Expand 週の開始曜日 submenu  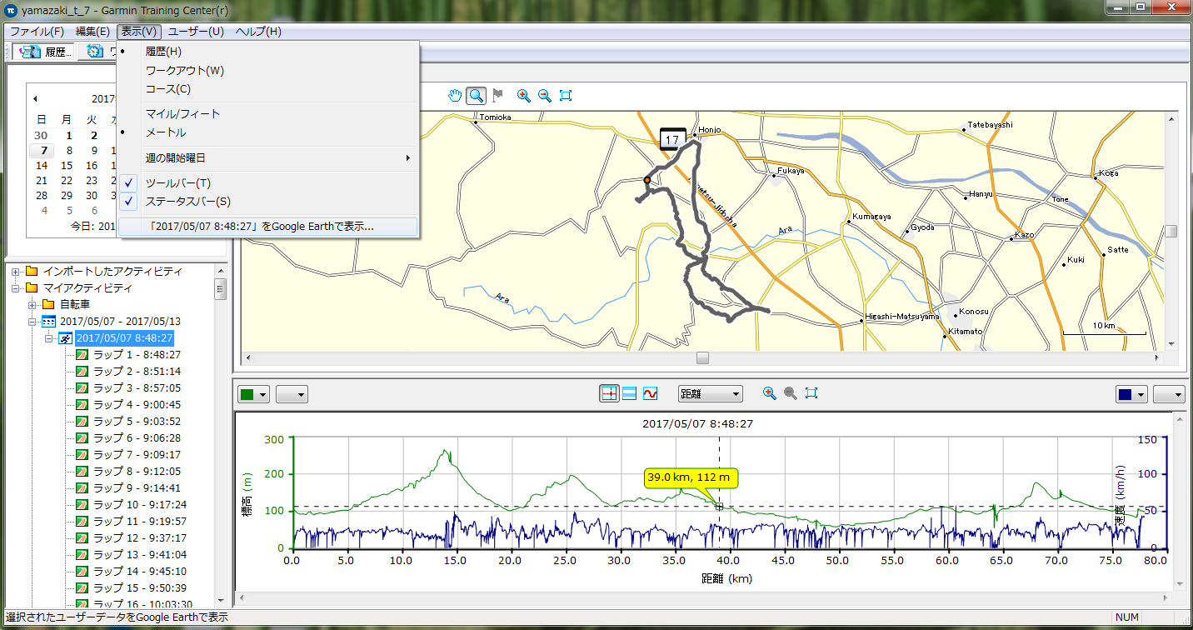(x=267, y=157)
